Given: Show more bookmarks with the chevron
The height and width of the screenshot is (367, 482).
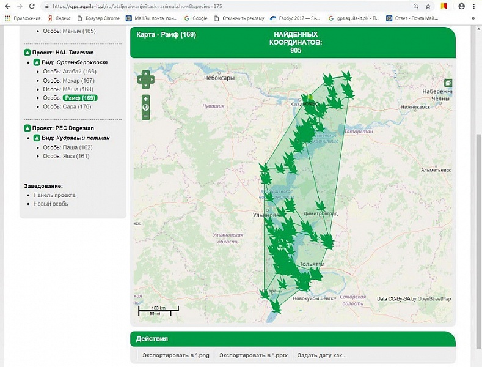Looking at the screenshot, I should (473, 18).
